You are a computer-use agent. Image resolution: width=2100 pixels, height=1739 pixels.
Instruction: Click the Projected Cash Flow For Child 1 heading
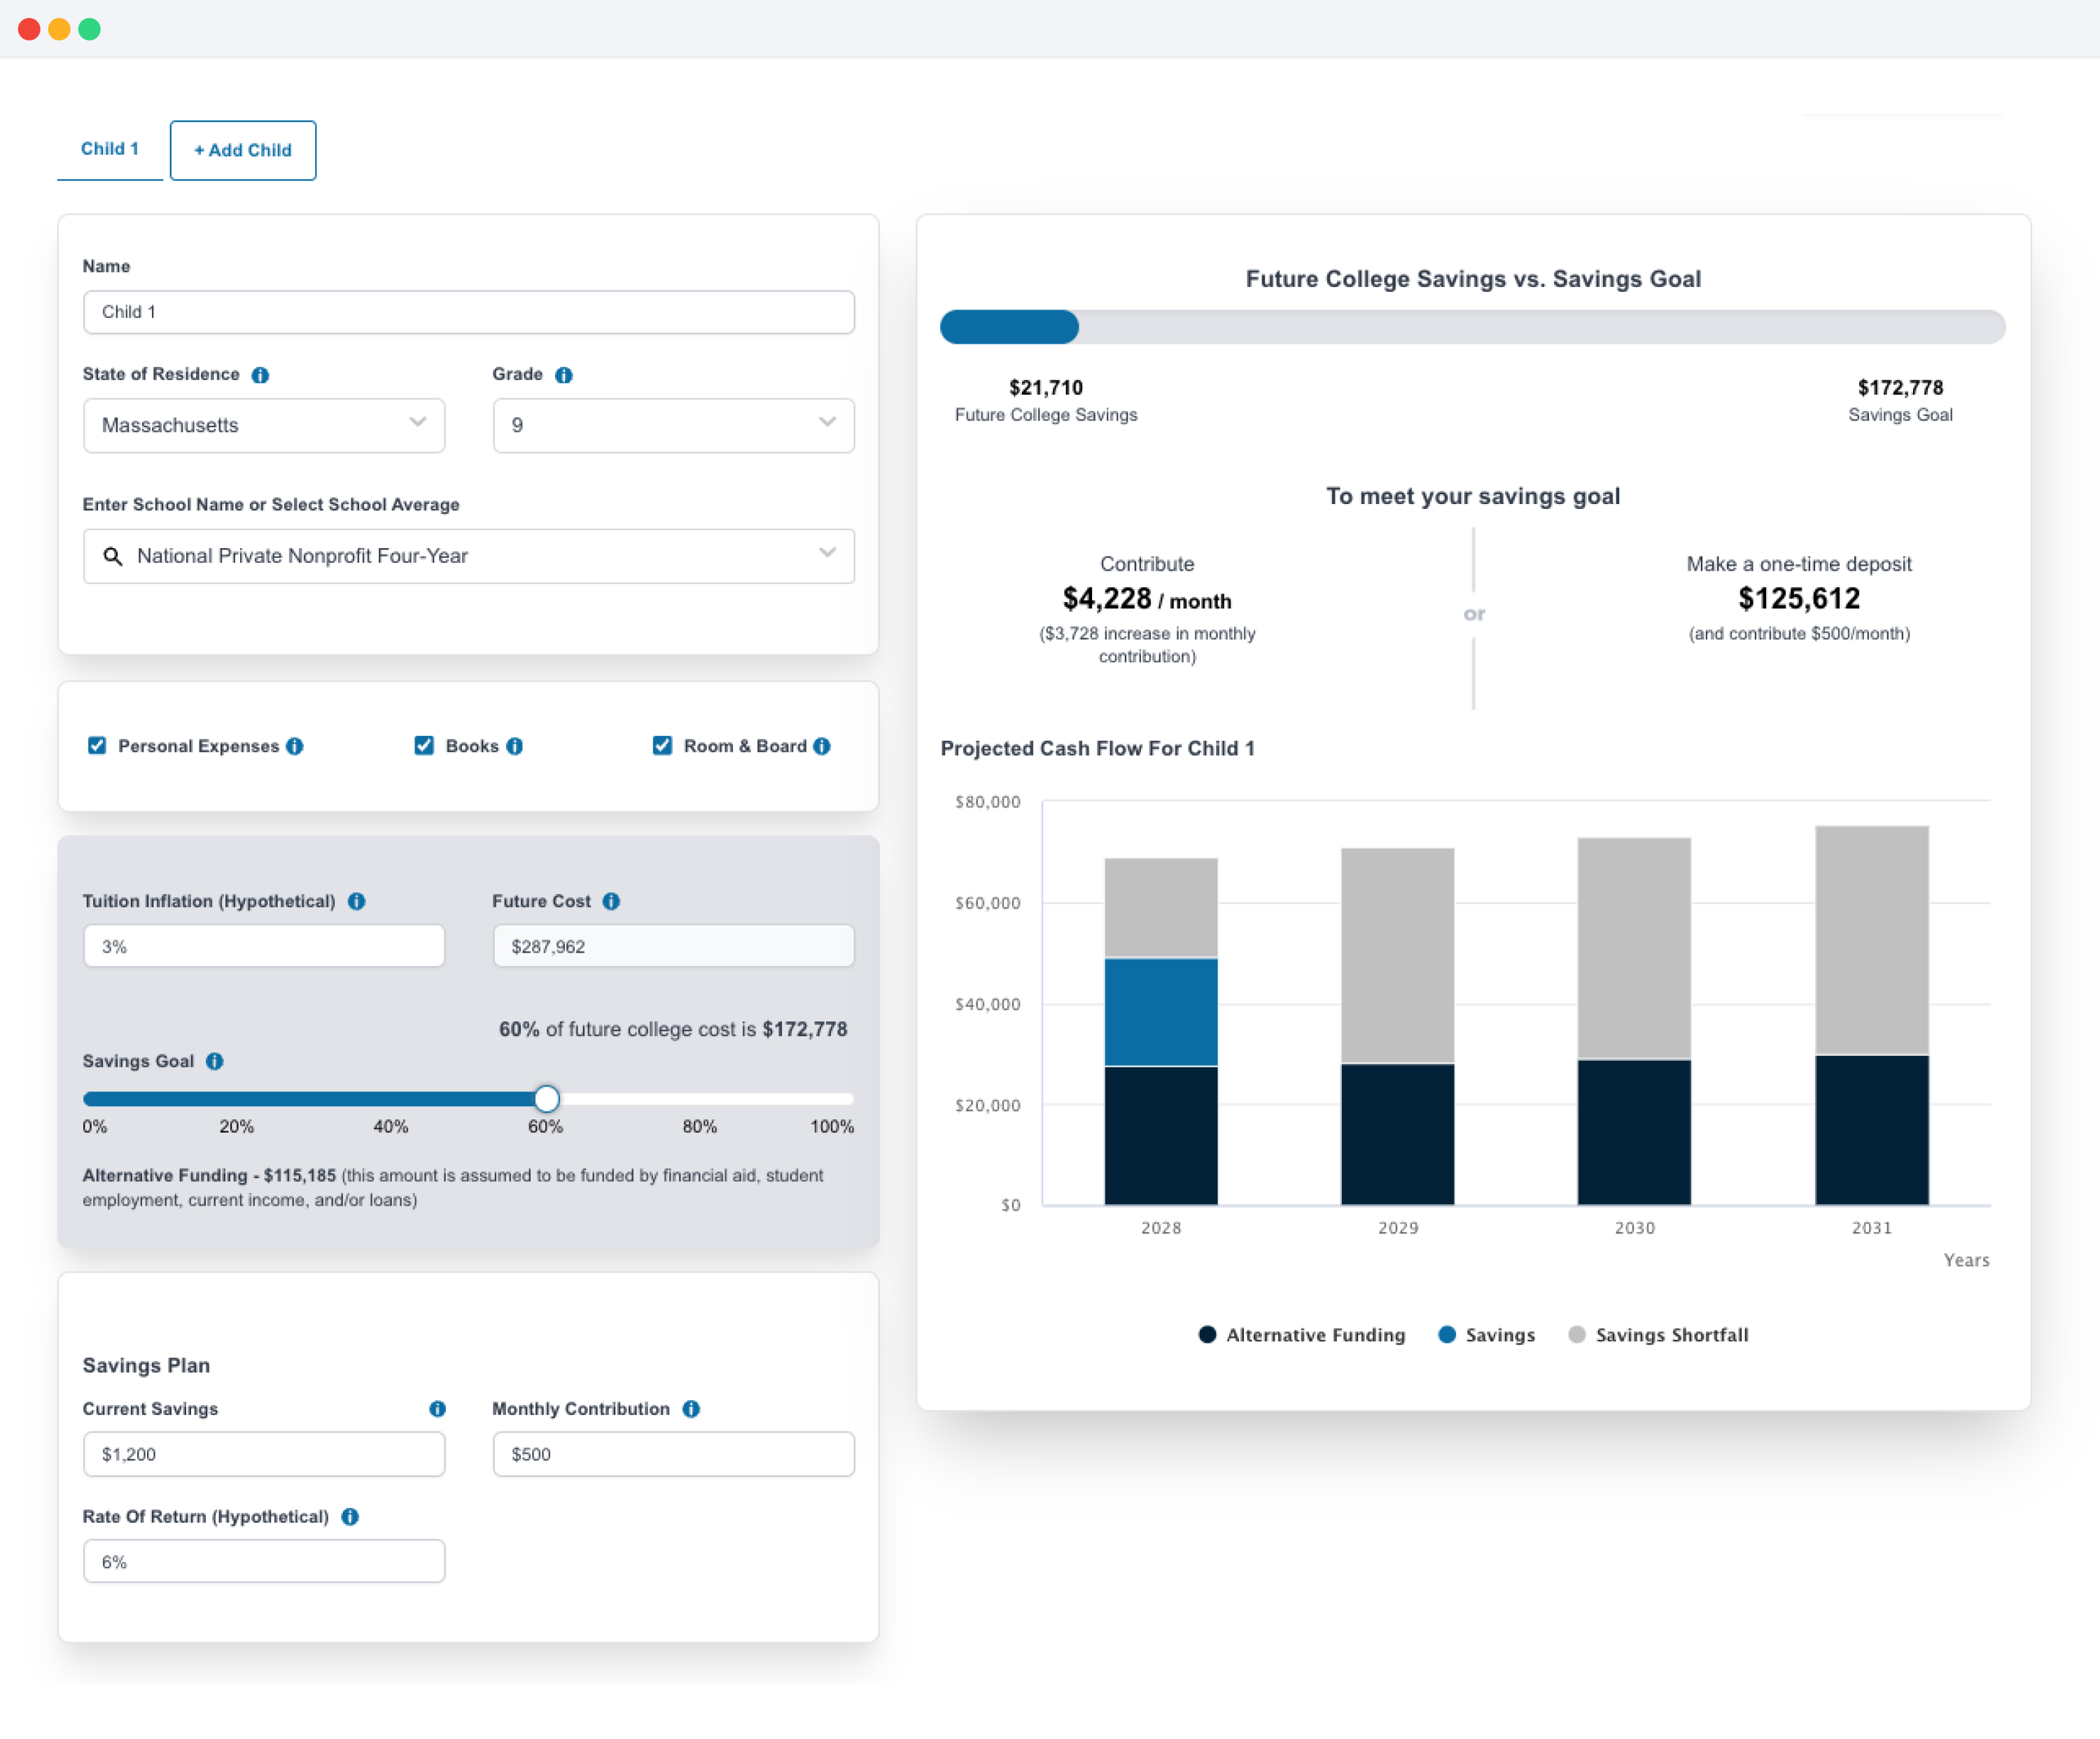tap(1097, 749)
